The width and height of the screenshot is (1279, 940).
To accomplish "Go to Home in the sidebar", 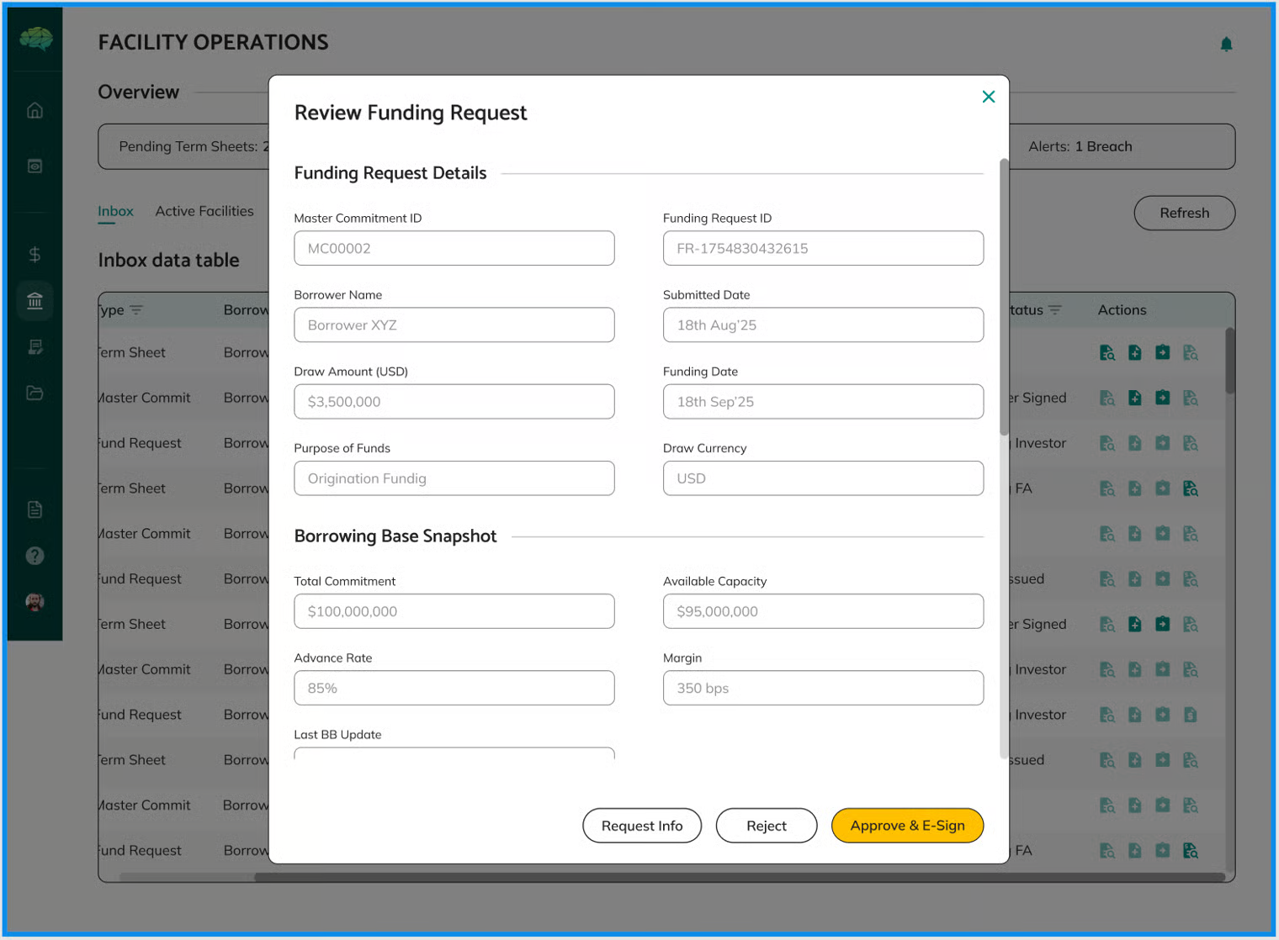I will (34, 111).
